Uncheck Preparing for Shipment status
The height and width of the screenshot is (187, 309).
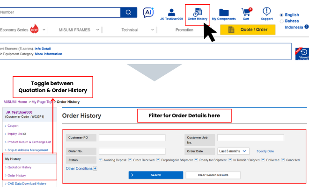(x=158, y=159)
